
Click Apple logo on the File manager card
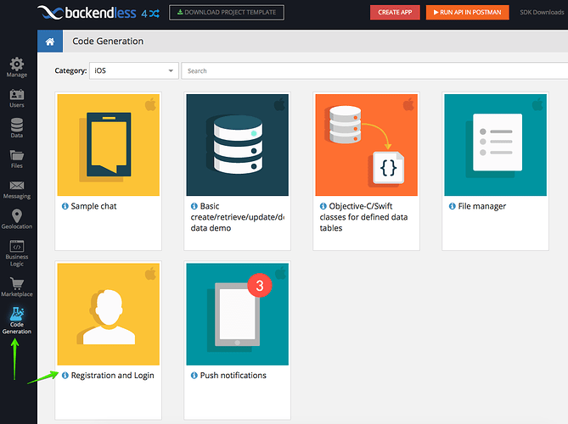coord(537,104)
